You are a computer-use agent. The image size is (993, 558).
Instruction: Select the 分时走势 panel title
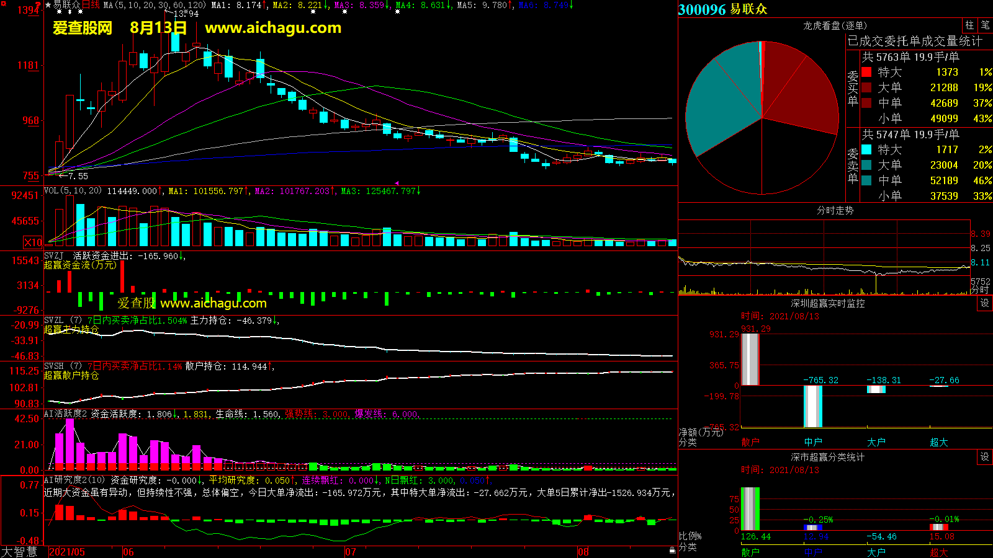click(835, 211)
